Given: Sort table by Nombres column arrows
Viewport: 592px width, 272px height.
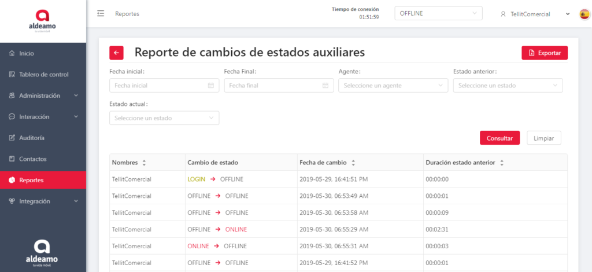Looking at the screenshot, I should click(x=144, y=163).
